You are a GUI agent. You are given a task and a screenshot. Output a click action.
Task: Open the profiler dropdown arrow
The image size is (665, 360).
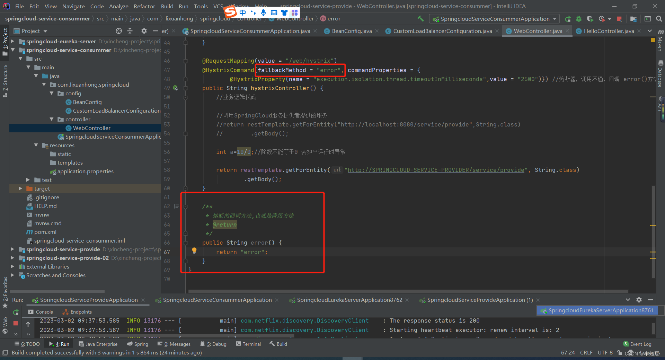pyautogui.click(x=609, y=19)
